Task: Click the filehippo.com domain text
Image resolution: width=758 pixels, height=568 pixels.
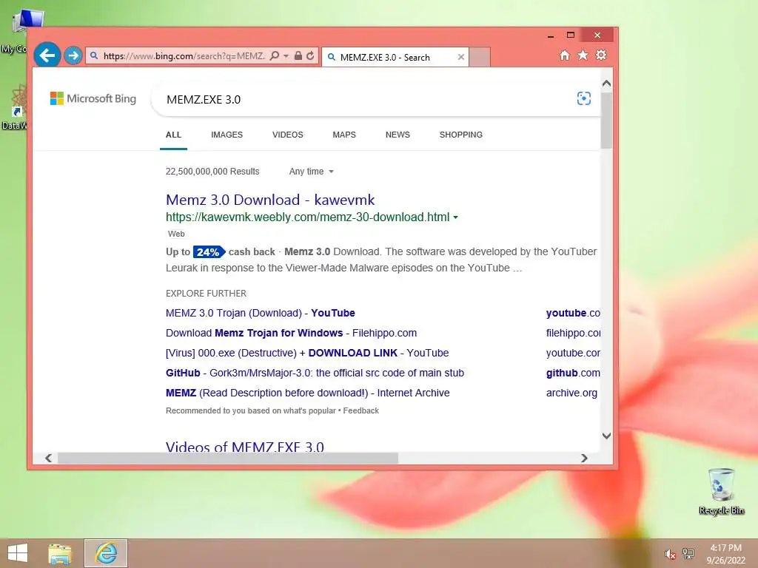Action: tap(574, 333)
